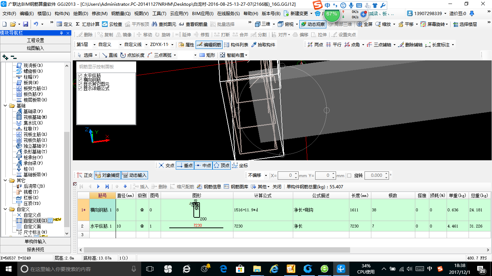Click the X offset input field

[x=286, y=175]
